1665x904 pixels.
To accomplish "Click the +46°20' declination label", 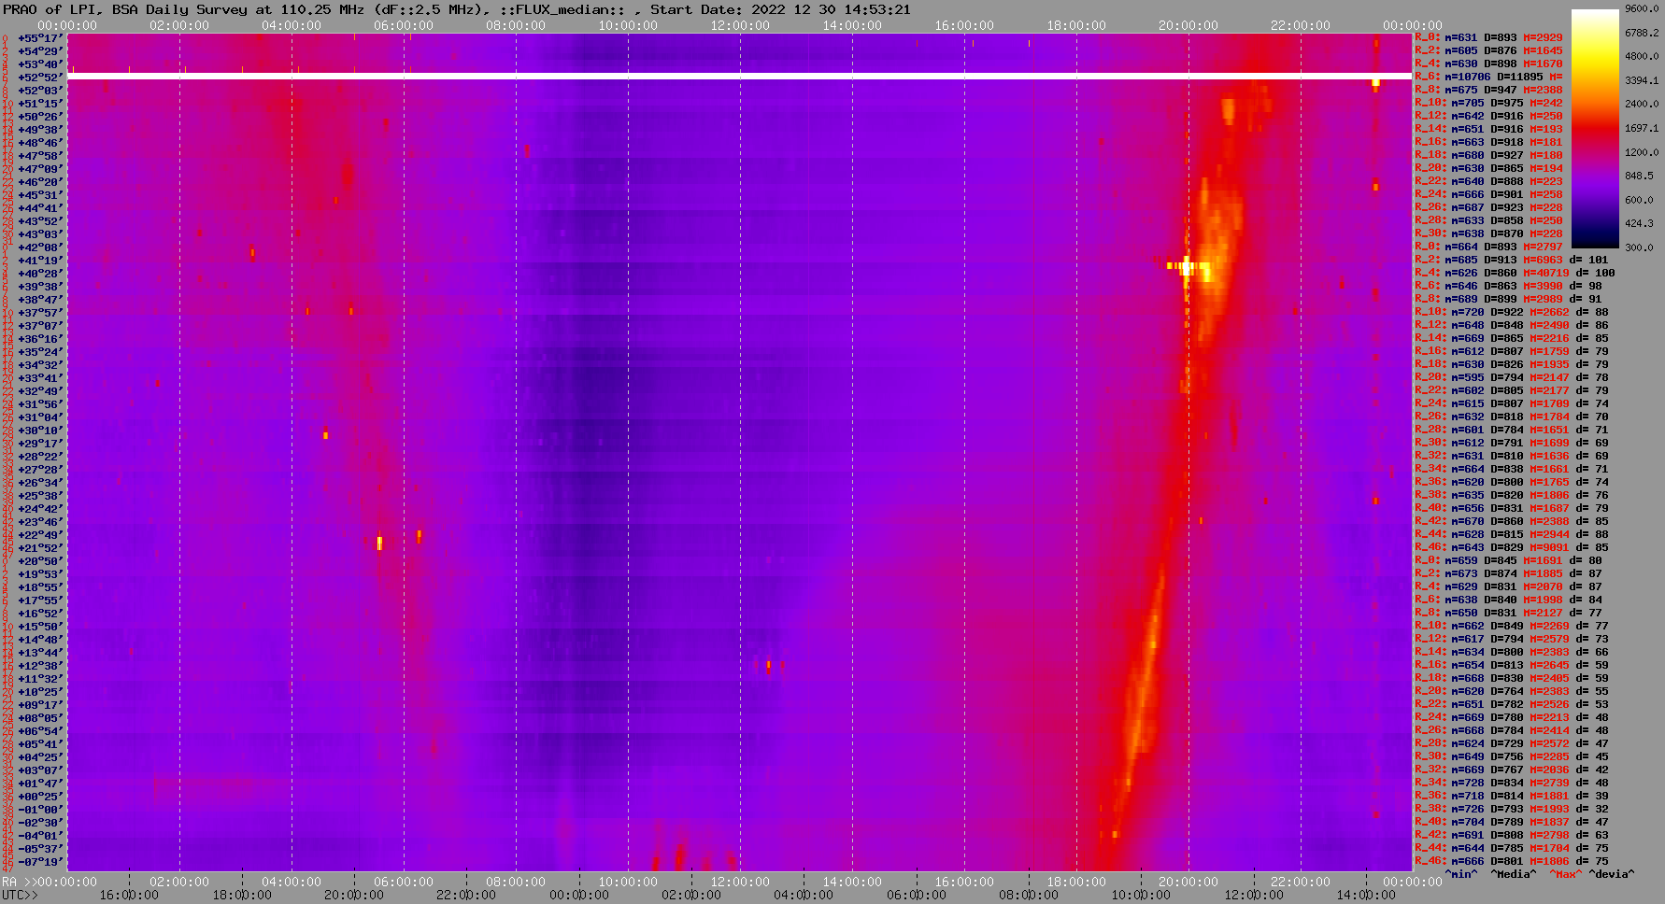I will point(40,182).
